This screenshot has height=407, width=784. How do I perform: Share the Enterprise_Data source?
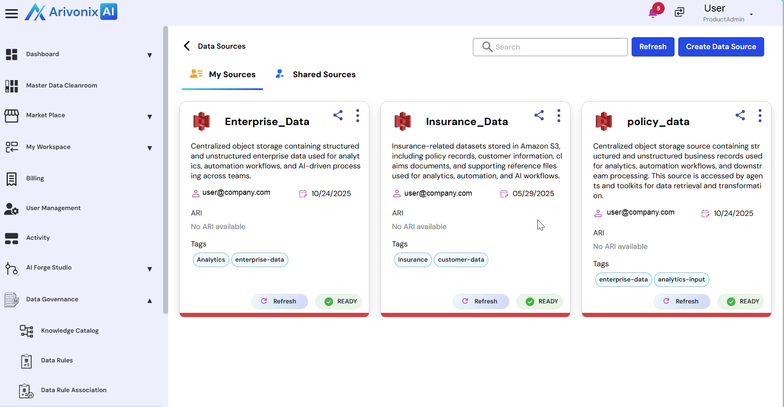coord(338,115)
